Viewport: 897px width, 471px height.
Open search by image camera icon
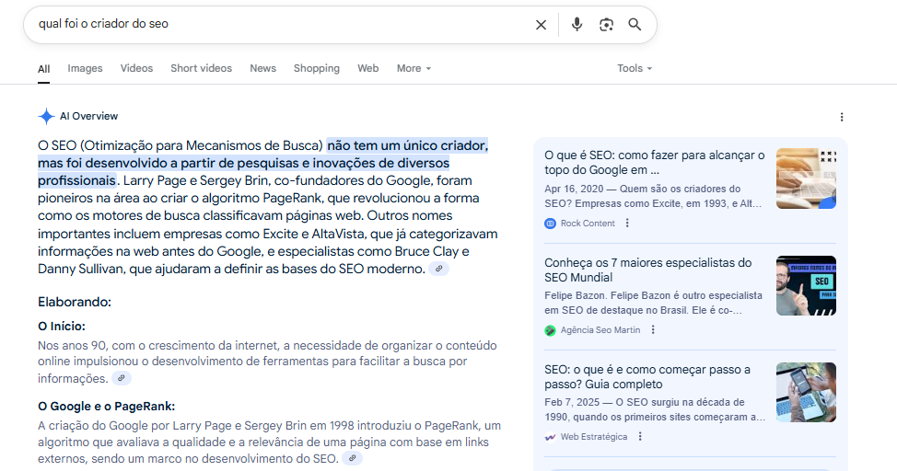606,25
